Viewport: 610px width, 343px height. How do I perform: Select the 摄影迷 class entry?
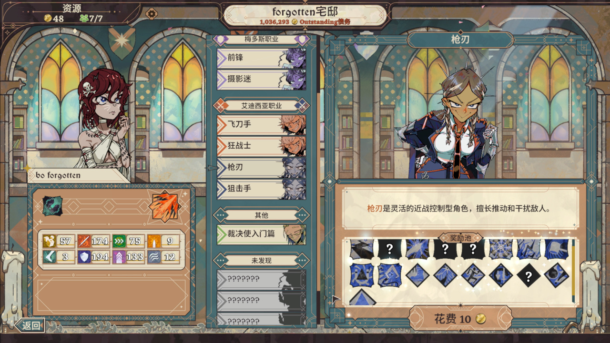[262, 79]
